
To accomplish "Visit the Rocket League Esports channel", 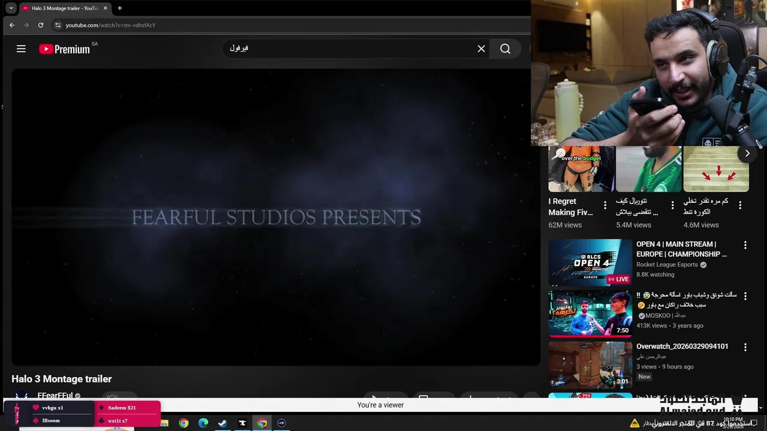I will click(x=667, y=265).
